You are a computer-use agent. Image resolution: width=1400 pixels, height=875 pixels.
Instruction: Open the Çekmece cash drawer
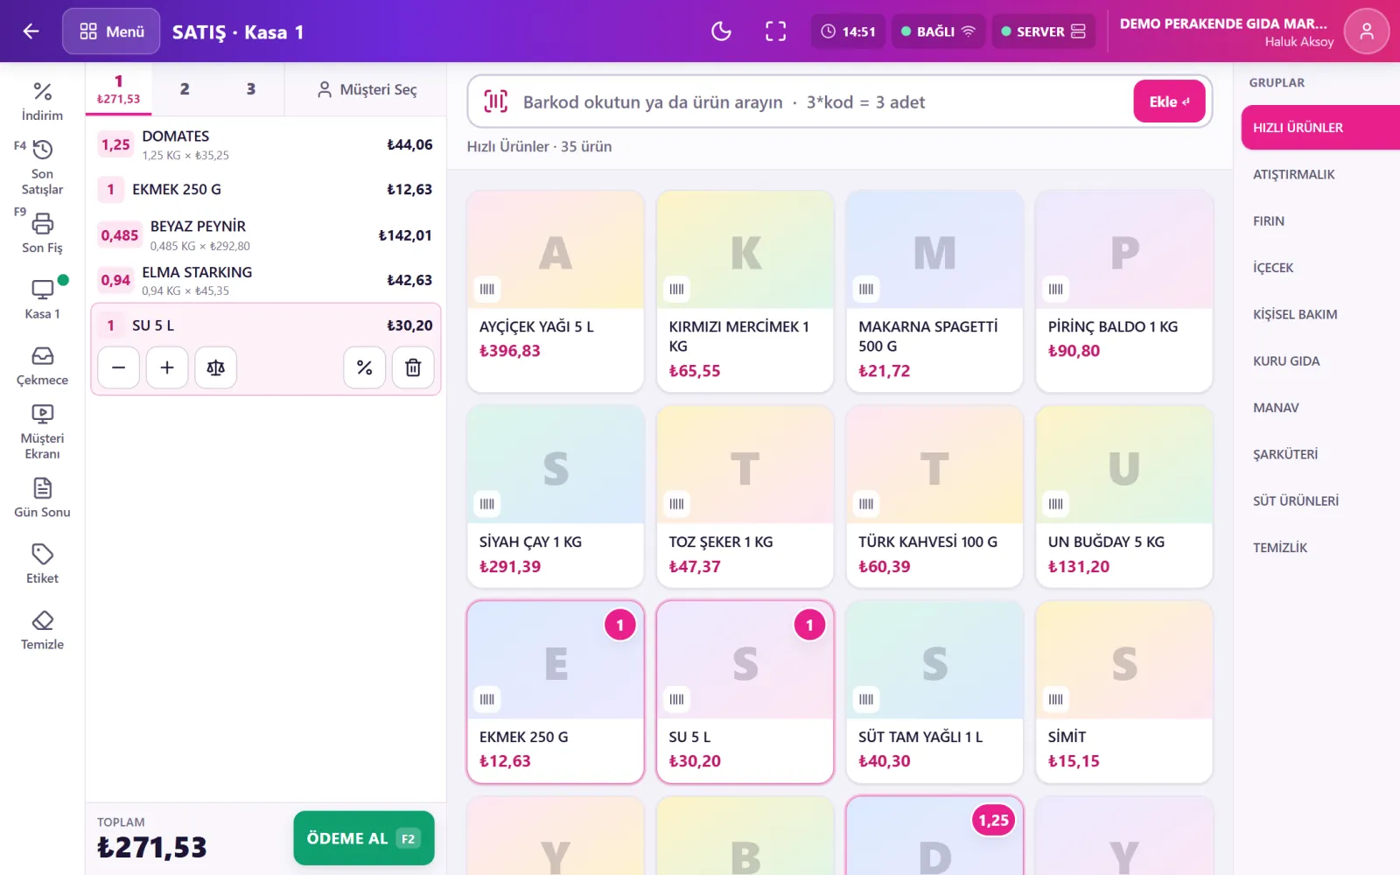[42, 366]
